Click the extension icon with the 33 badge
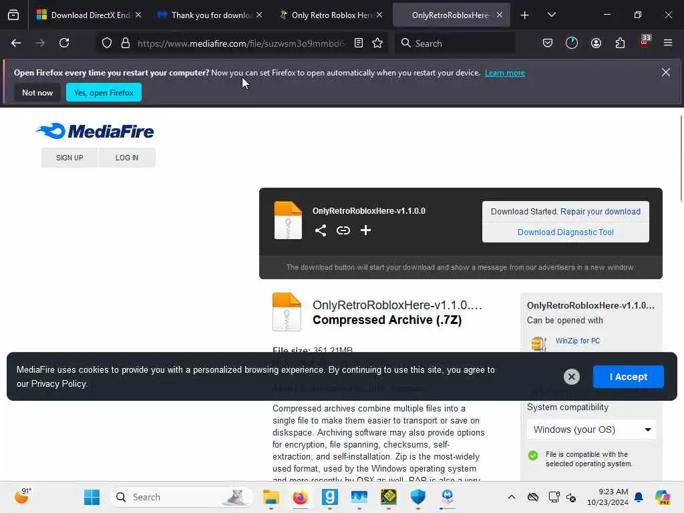This screenshot has width=684, height=513. tap(645, 42)
